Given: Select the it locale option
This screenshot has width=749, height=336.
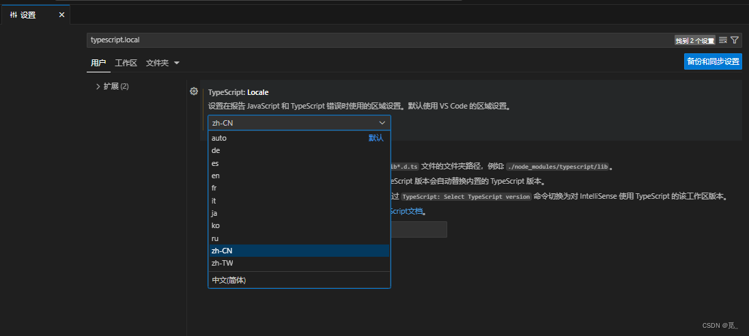Looking at the screenshot, I should point(299,201).
